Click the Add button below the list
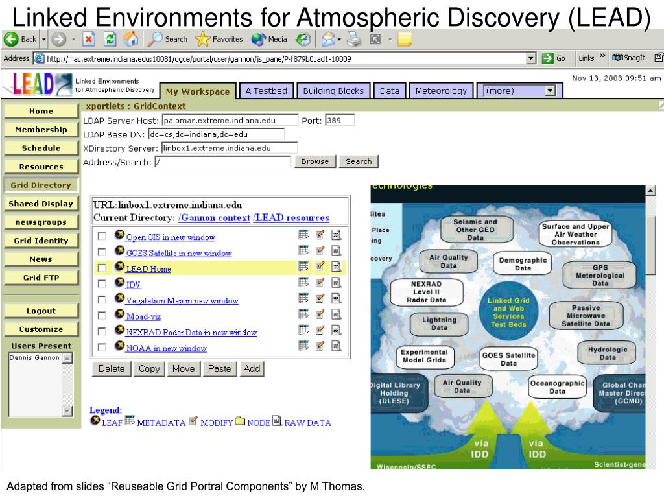 coord(252,369)
